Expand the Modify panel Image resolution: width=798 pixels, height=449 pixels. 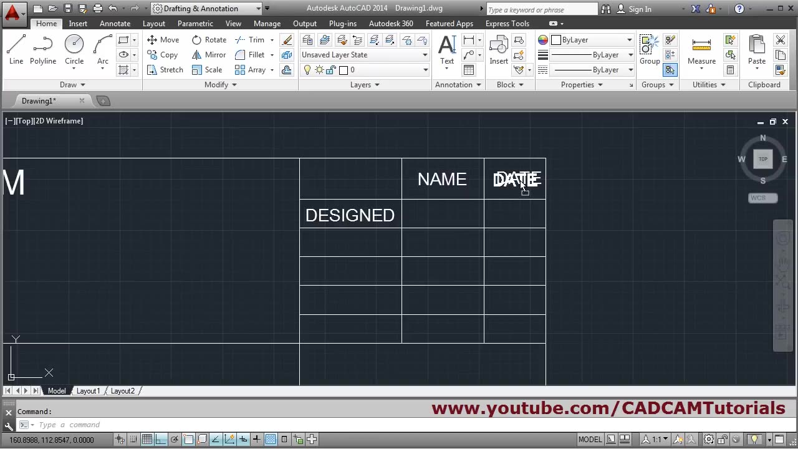click(221, 85)
